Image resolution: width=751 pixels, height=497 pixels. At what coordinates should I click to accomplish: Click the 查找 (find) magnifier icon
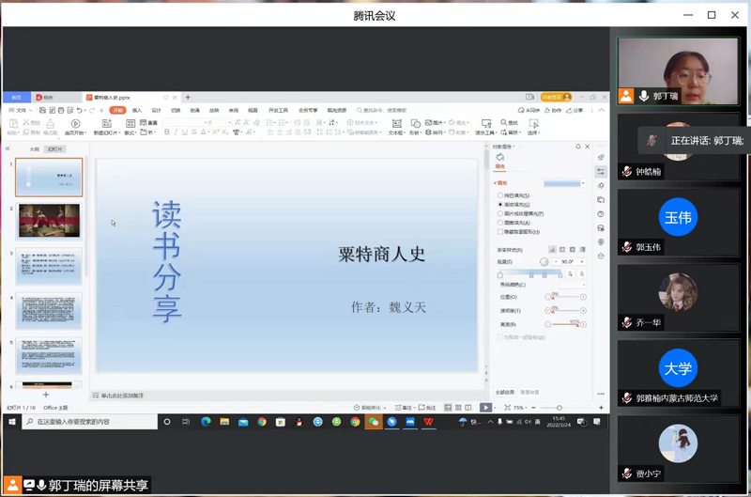pyautogui.click(x=504, y=122)
